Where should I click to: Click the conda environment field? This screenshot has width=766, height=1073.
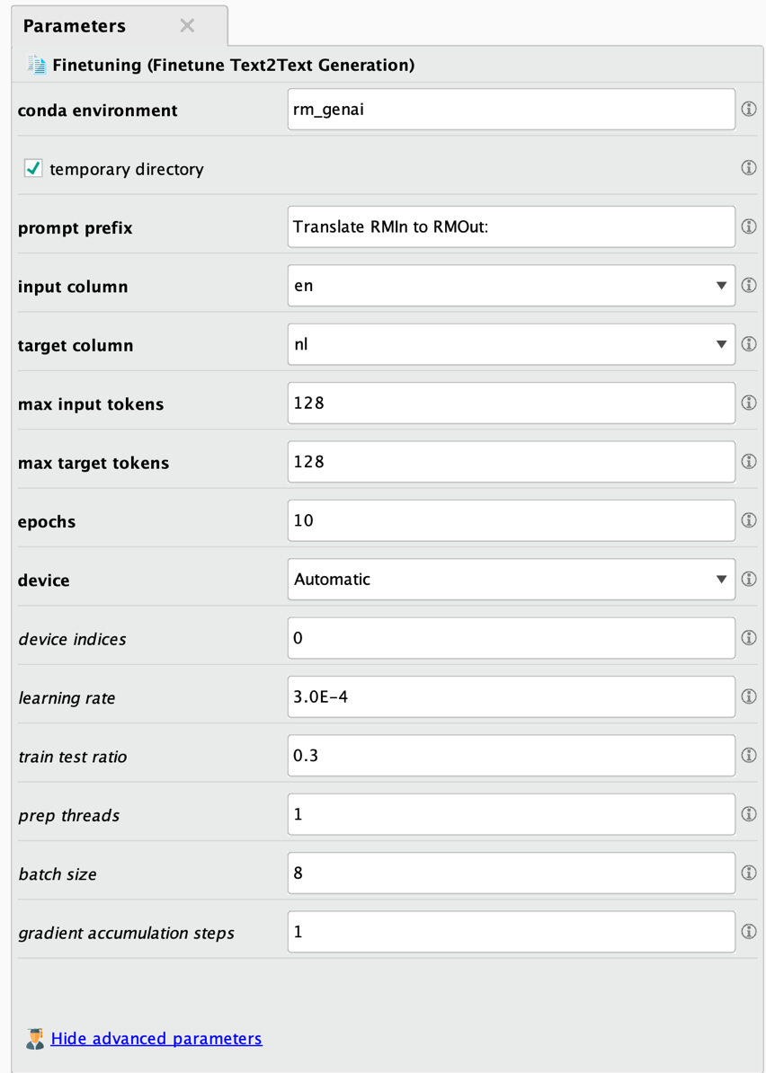click(511, 109)
